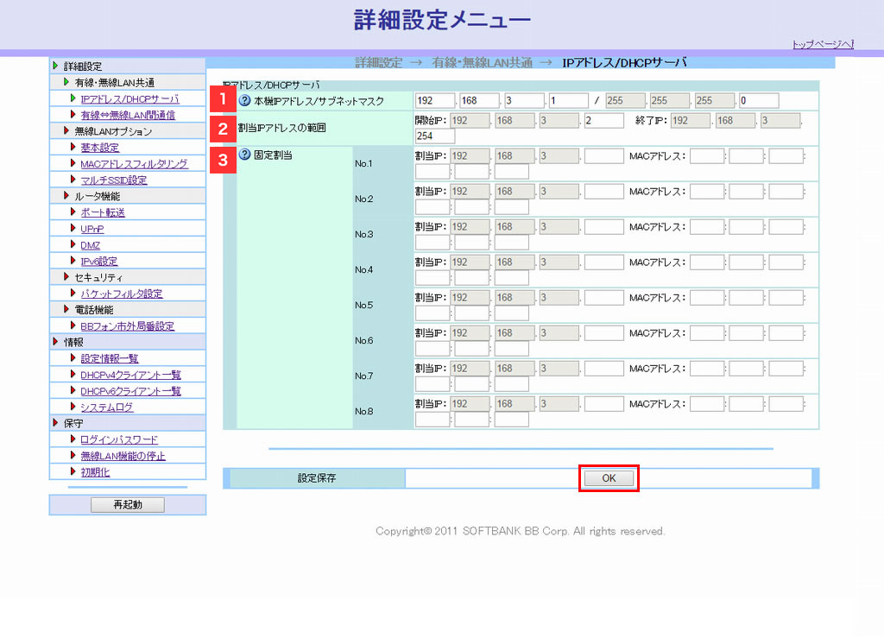The height and width of the screenshot is (638, 884).
Task: Open the UPnP settings link
Action: pos(91,229)
